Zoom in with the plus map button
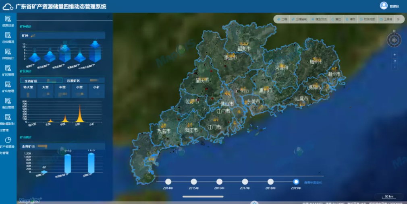Viewport: 407px width, 204px height. 395,55
